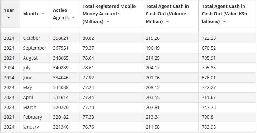Click the 'Month' column header label
257x133 pixels.
30,14
